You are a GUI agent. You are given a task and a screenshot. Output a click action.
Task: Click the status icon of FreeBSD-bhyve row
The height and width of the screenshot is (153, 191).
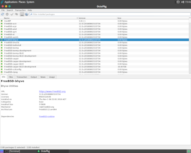(2, 40)
